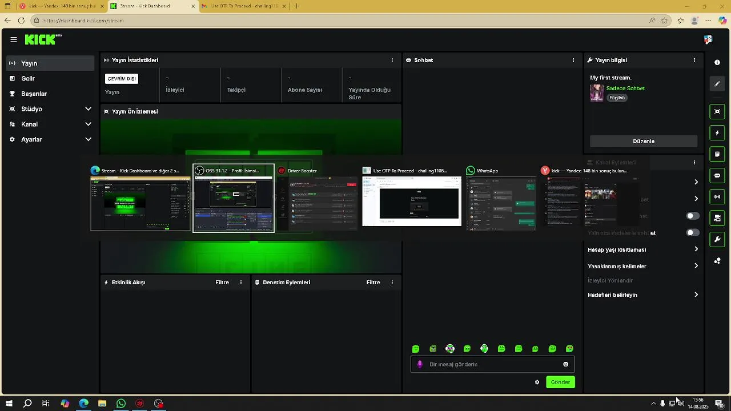Open Etkinlik Akışı three-dot menu
This screenshot has width=731, height=411.
241,283
